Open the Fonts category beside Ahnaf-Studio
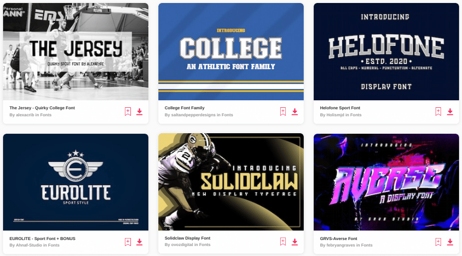The height and width of the screenshot is (256, 462). 53,245
